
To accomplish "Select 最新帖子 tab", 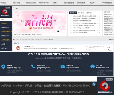I will 73,13.
